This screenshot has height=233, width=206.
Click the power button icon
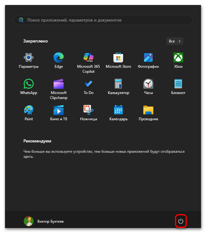click(181, 221)
